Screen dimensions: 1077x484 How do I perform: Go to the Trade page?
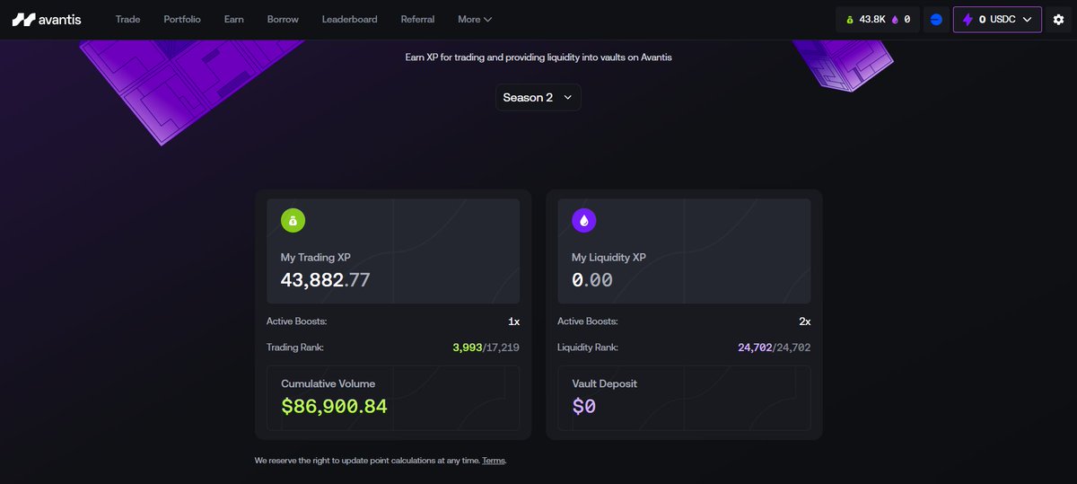[x=127, y=19]
